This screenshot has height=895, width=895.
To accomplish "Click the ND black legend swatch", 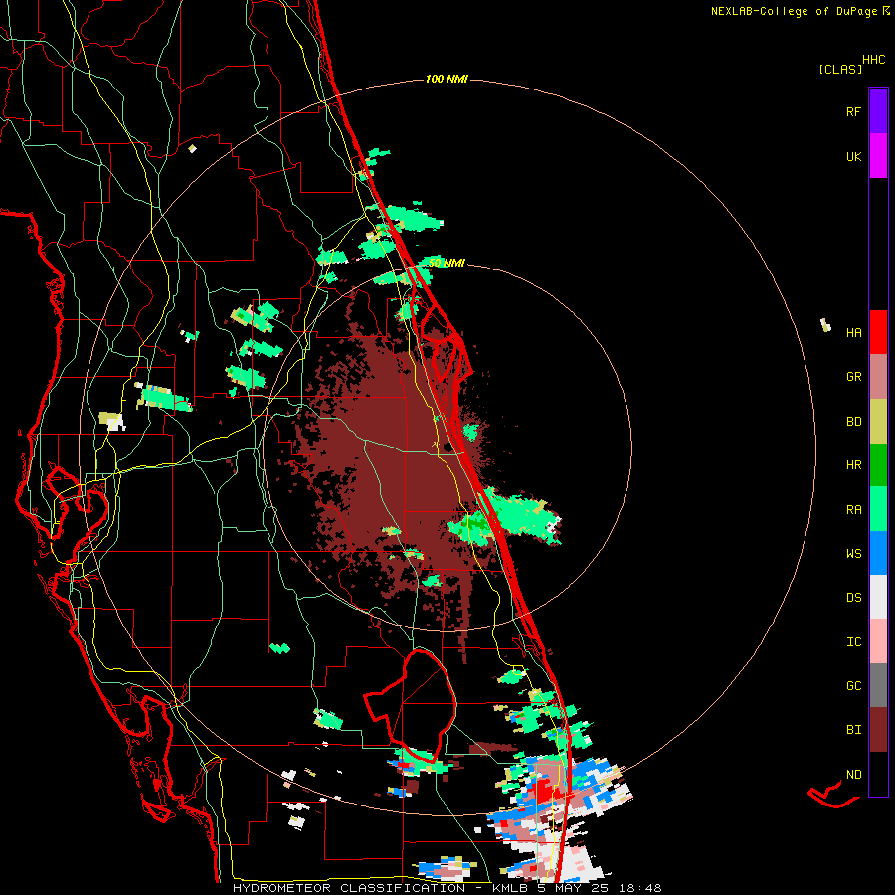I will pos(878,774).
